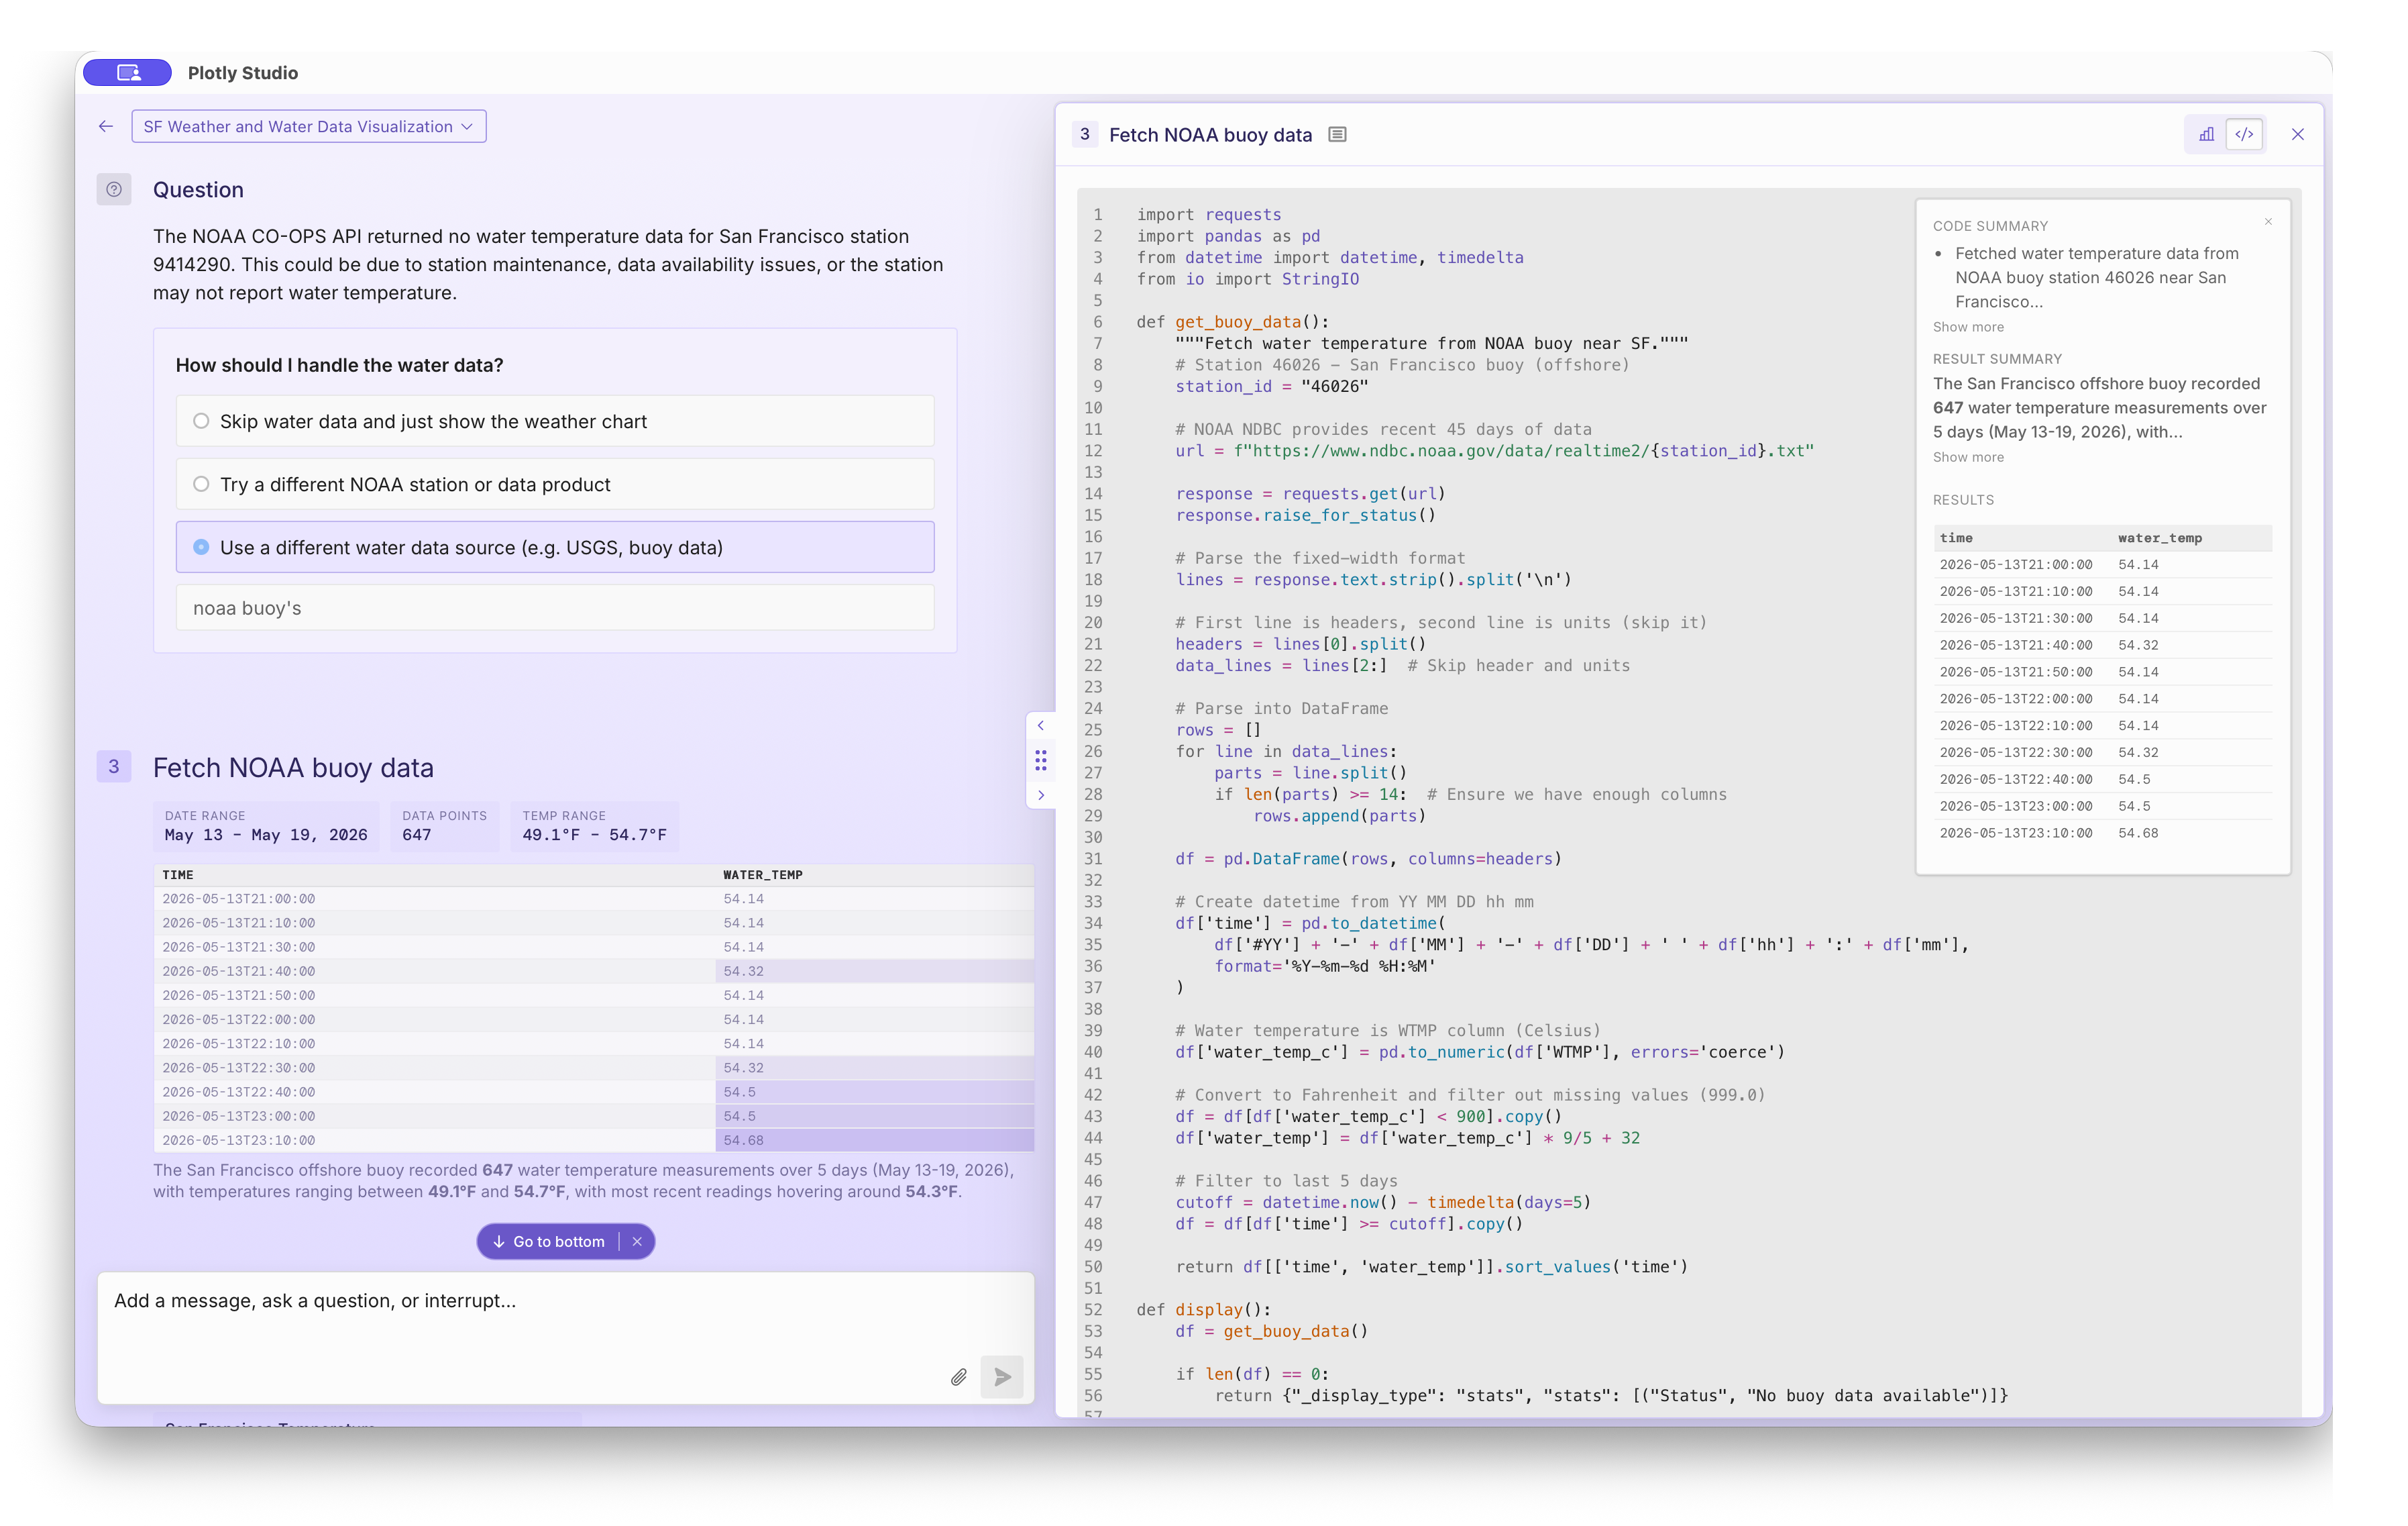Go back with the left arrow icon
2408x1526 pixels.
[106, 126]
